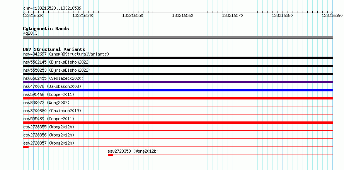Click ruler position 133216580
This screenshot has height=170, width=344.
(x=283, y=15)
